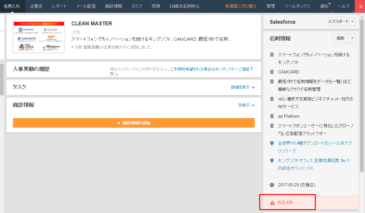
Task: Click building icon beside CAMCARD
Action: (272, 72)
